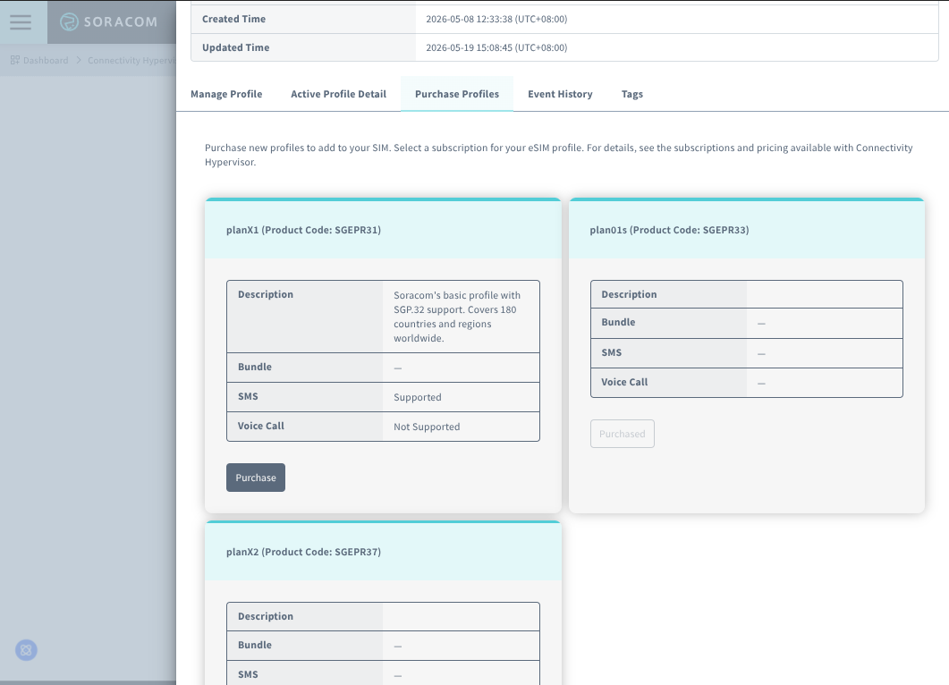Screen dimensions: 949x685
Task: Purchase the planX1 profile
Action: [x=256, y=478]
